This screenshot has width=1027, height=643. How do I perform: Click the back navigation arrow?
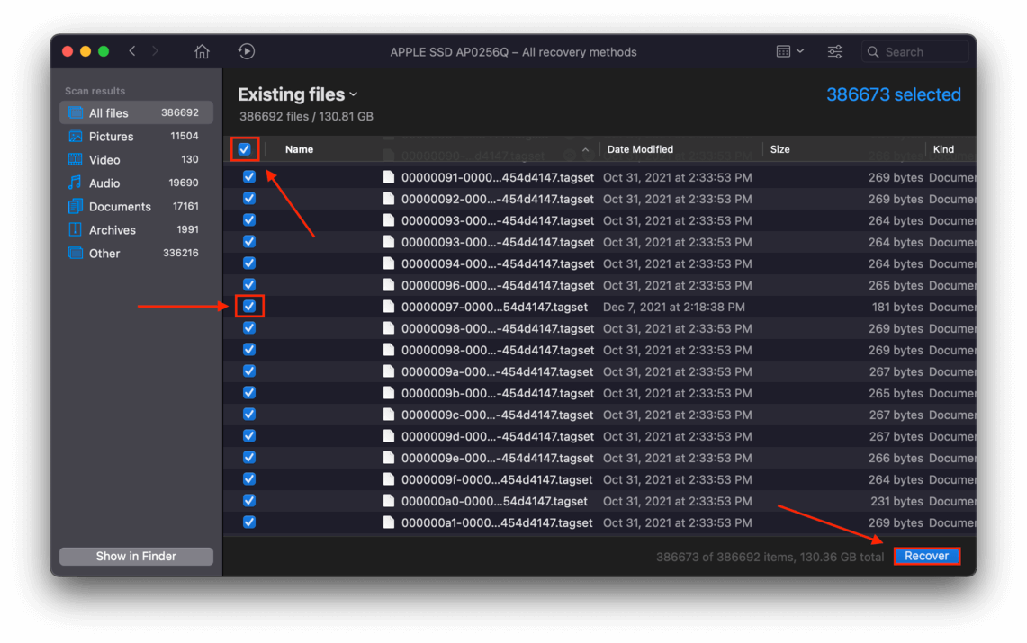(132, 51)
